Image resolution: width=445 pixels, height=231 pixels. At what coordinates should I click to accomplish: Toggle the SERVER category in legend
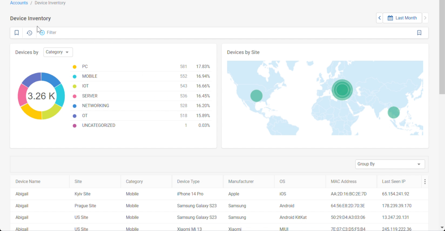pyautogui.click(x=90, y=96)
